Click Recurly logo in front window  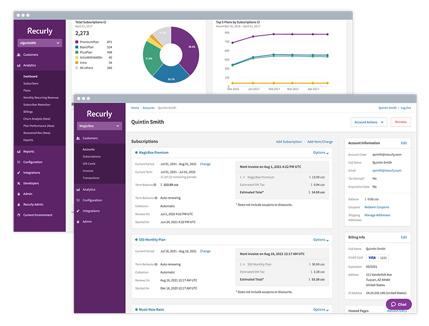click(99, 114)
